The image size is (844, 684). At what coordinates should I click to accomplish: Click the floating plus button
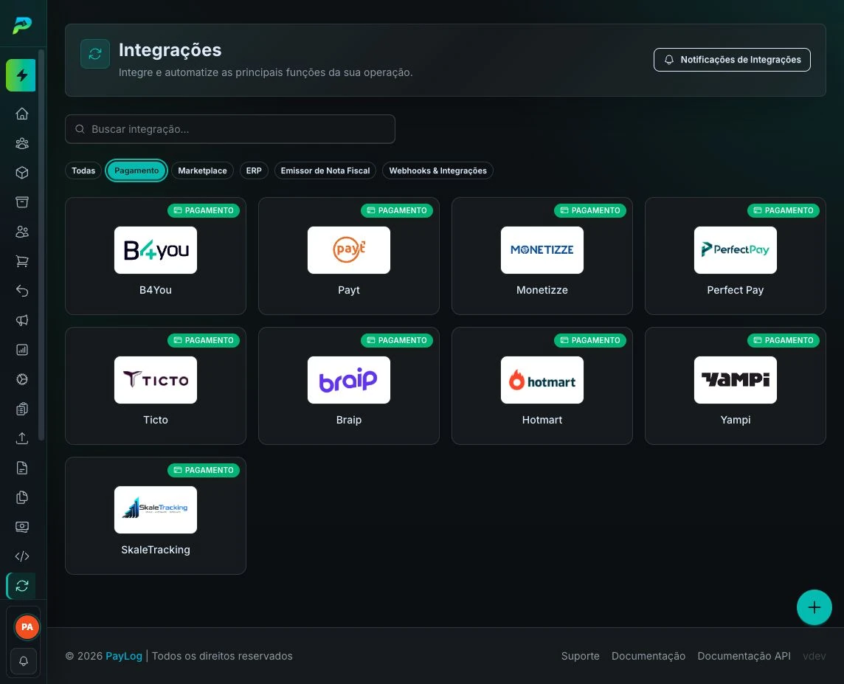814,607
